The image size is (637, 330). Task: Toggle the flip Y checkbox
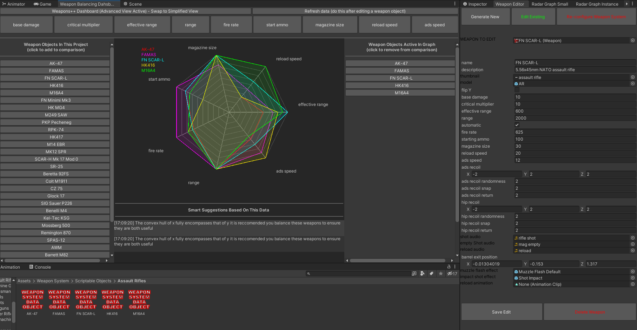coord(517,90)
